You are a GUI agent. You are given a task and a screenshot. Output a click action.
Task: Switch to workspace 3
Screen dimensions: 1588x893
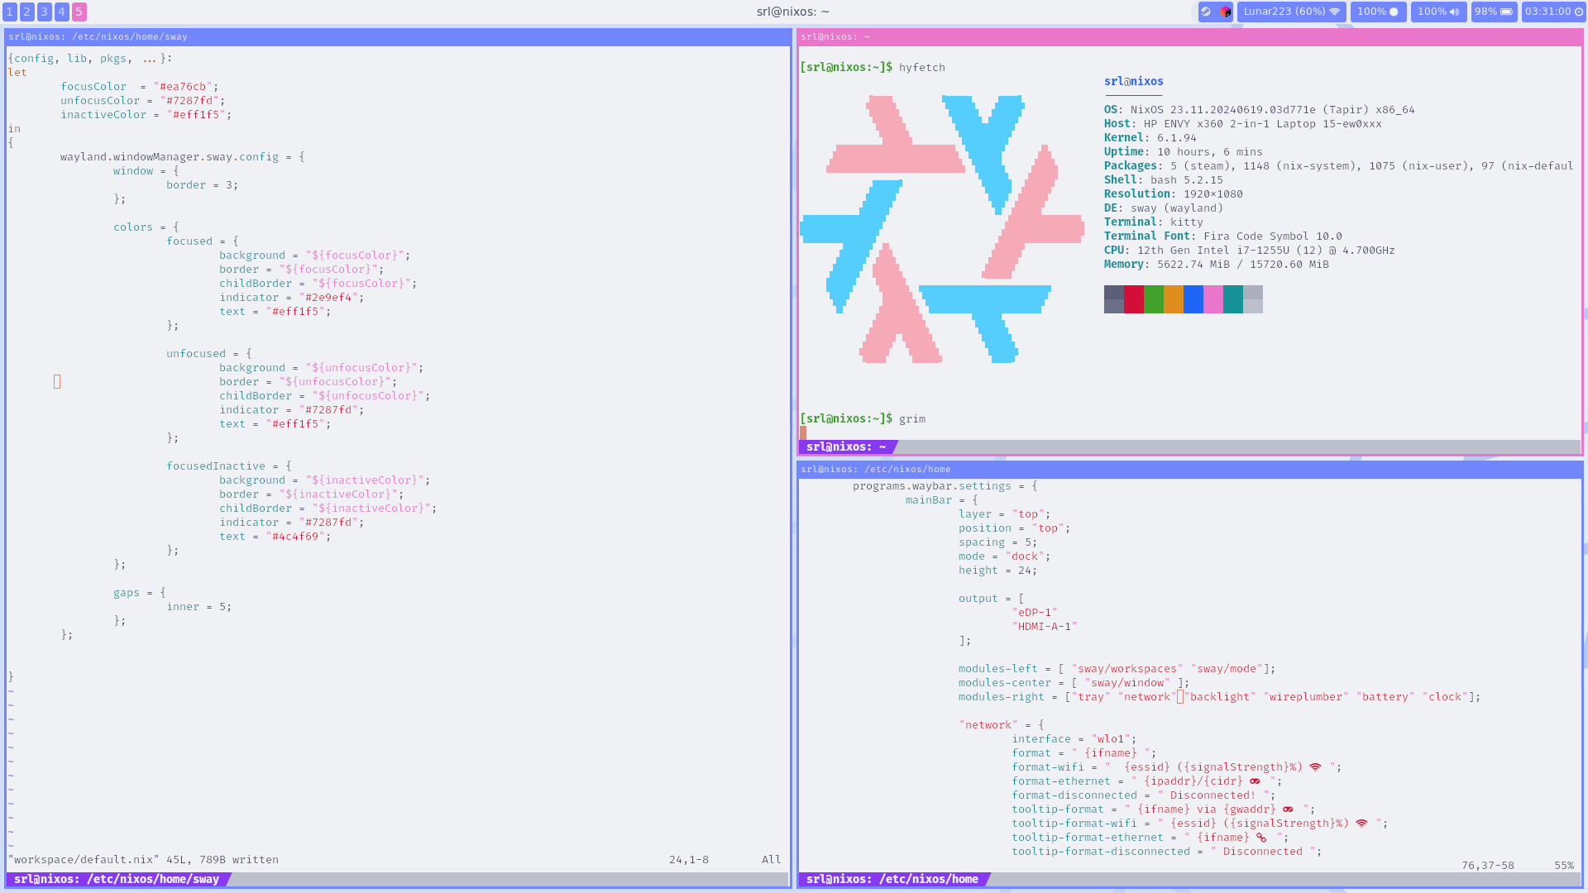45,12
